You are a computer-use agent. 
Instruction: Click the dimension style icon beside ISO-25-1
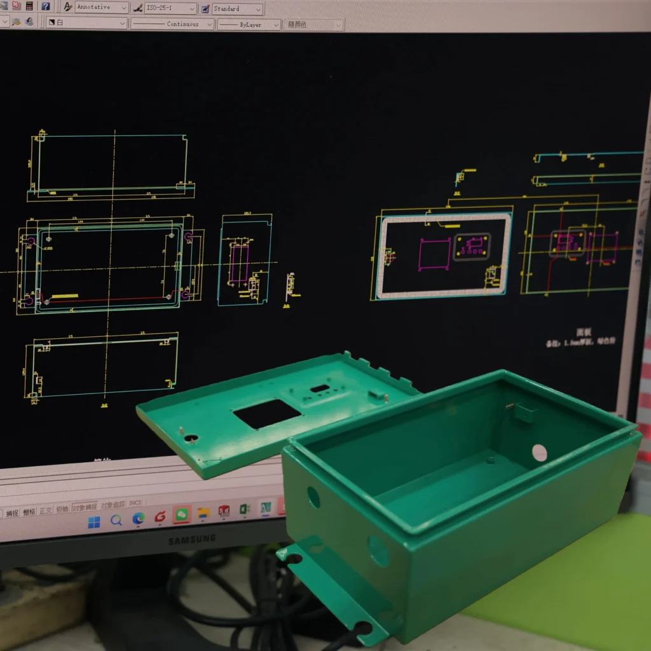[x=137, y=8]
